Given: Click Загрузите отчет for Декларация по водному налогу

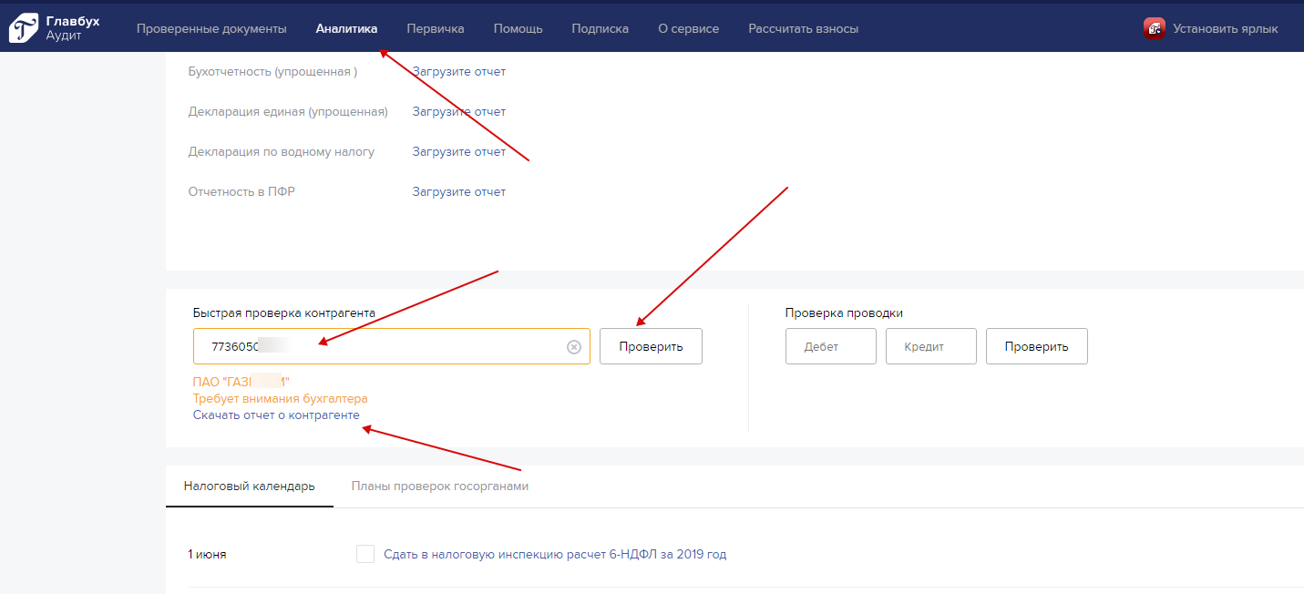Looking at the screenshot, I should [x=458, y=152].
